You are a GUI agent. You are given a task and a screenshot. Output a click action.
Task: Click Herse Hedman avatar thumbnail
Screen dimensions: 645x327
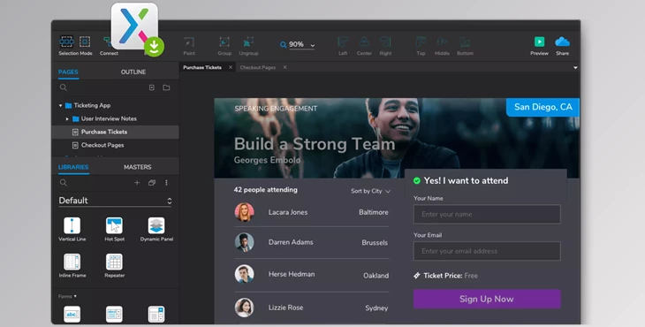point(245,274)
